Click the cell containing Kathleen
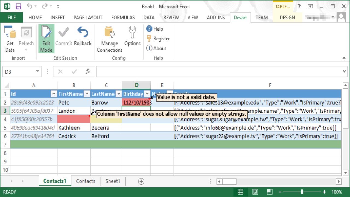 coord(74,128)
